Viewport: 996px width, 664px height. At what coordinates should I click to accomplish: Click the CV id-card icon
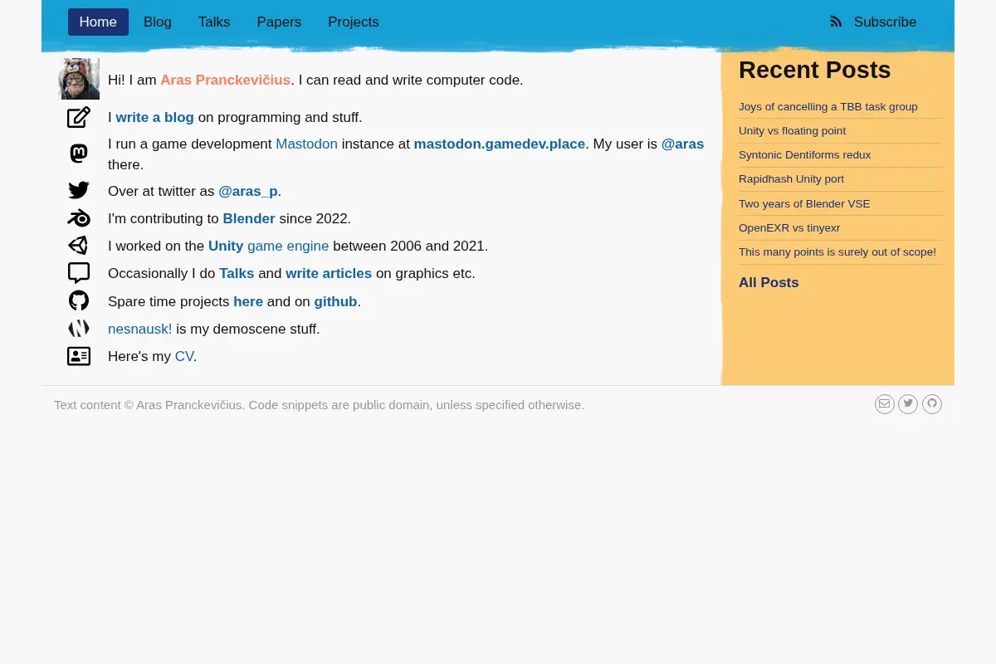(x=79, y=356)
